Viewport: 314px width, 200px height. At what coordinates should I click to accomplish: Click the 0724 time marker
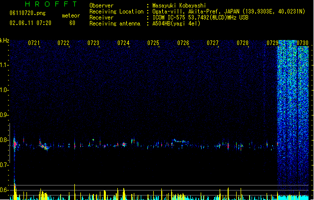pyautogui.click(x=123, y=43)
